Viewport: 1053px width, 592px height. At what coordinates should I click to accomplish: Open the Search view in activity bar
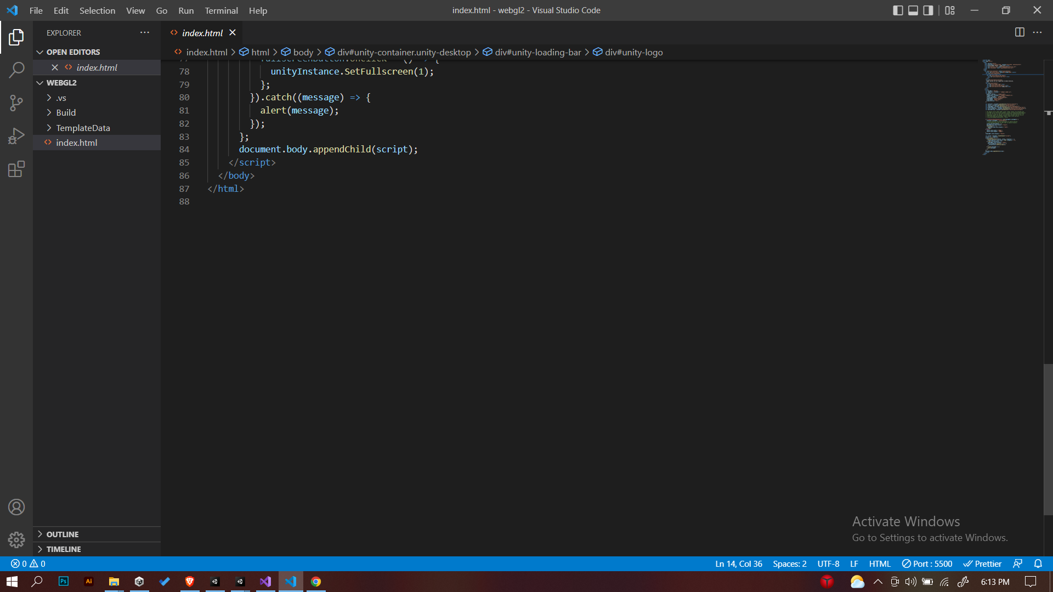pos(16,70)
